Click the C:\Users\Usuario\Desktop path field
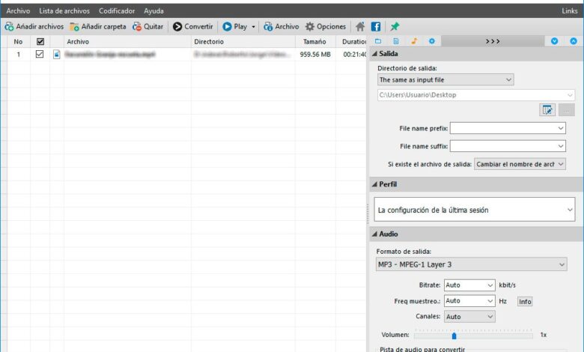584x352 pixels. click(476, 95)
